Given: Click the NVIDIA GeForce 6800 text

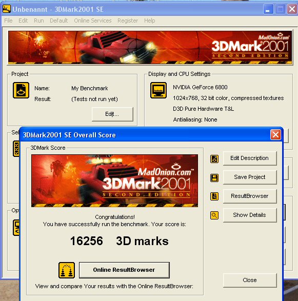Looking at the screenshot, I should coord(200,87).
